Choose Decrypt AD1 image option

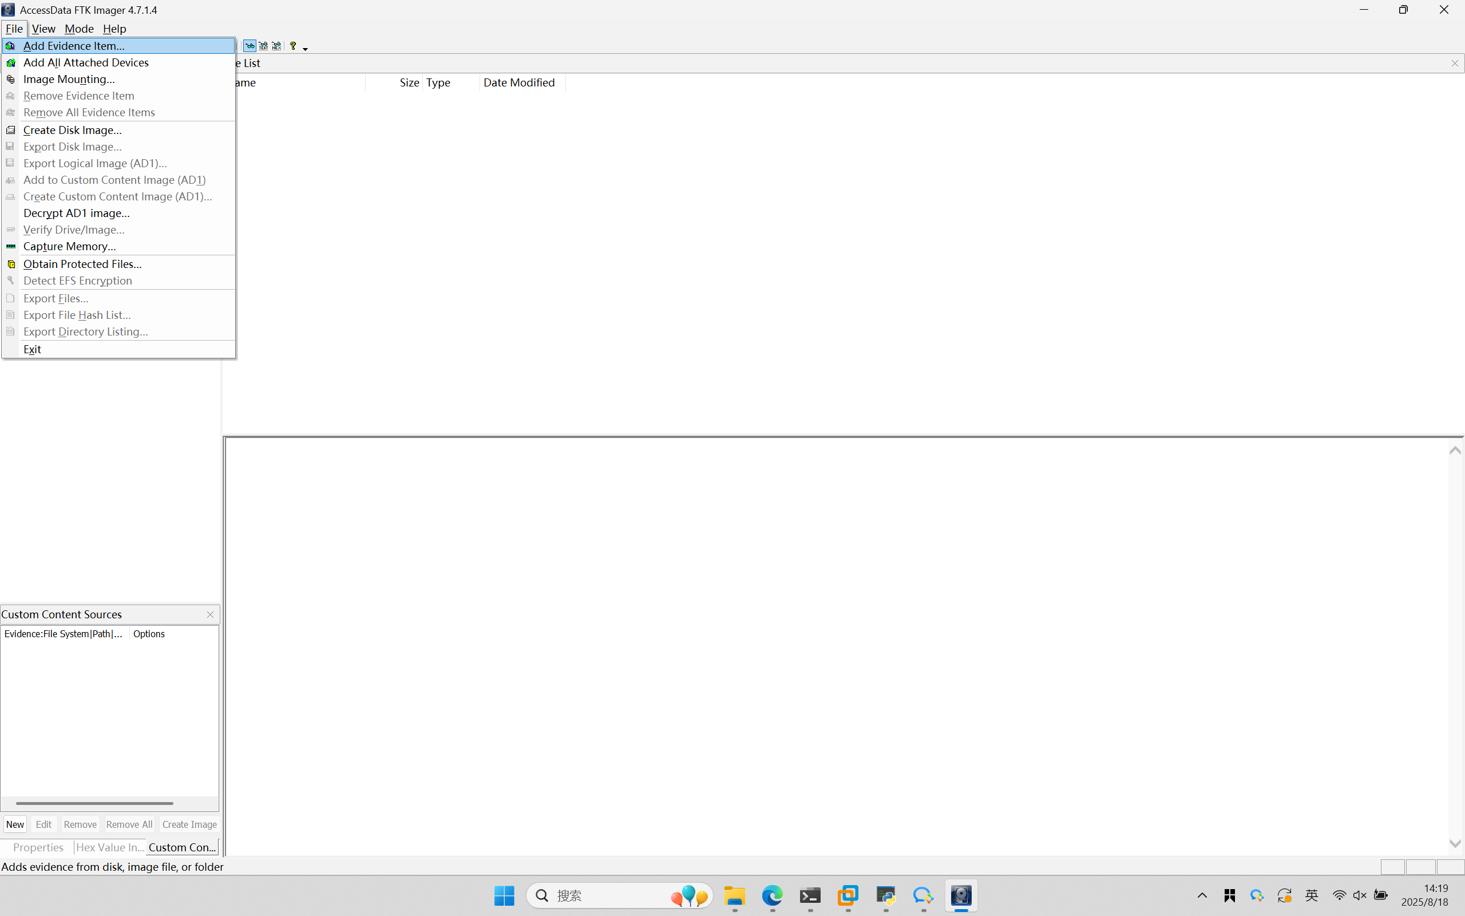pyautogui.click(x=118, y=212)
